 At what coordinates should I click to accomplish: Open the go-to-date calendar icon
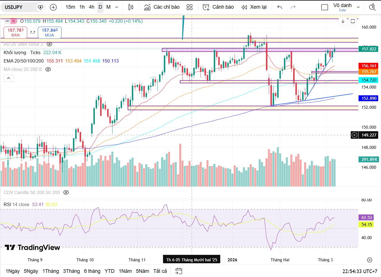click(179, 271)
